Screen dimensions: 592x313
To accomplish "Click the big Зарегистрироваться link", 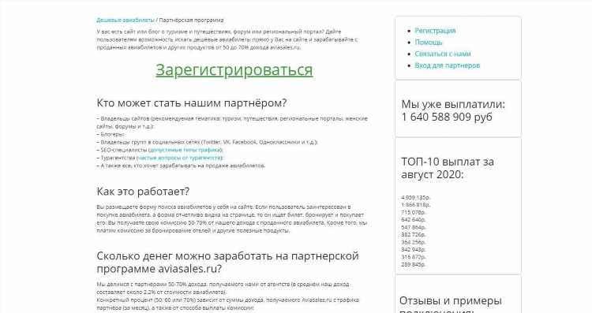I will click(234, 69).
